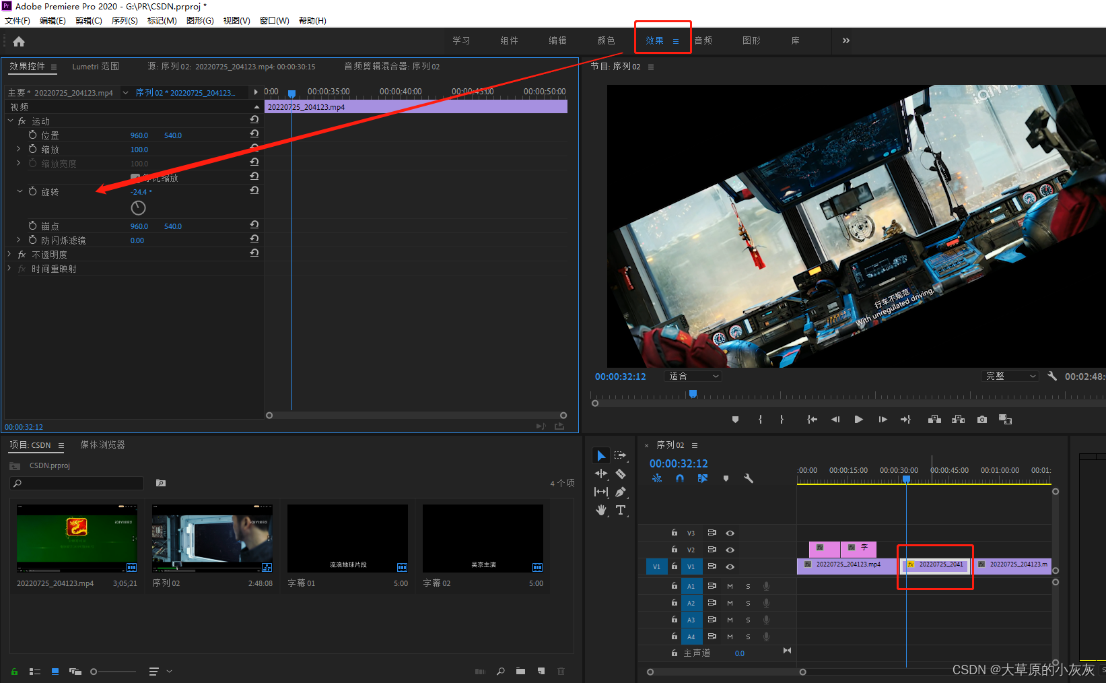Click Mark In button in Program monitor

coord(760,420)
